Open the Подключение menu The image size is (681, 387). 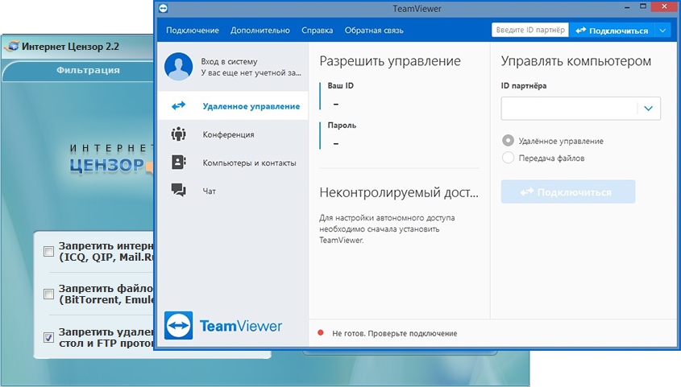point(193,31)
